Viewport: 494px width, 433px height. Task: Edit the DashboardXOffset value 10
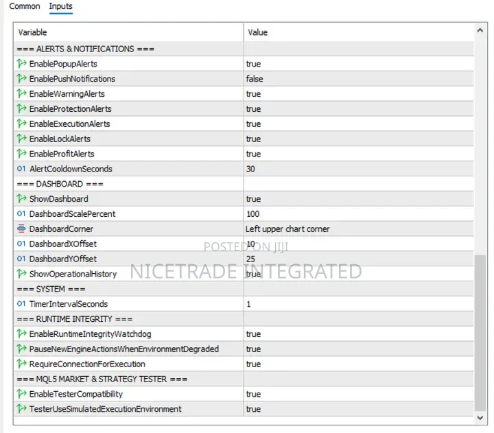coord(359,244)
